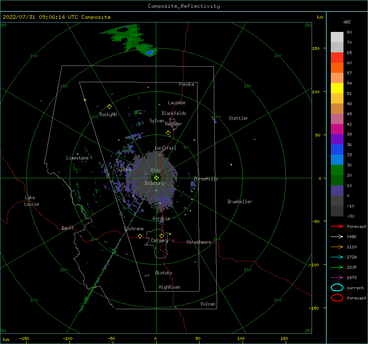Click the yellow radar site marker near Didsbury

click(156, 178)
